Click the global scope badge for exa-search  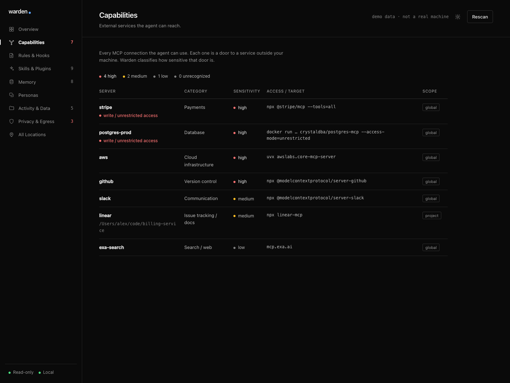pyautogui.click(x=431, y=248)
